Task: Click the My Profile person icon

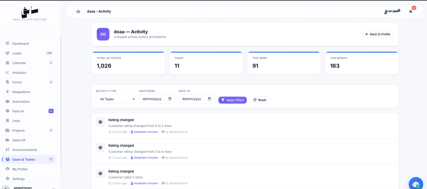Action: [x=8, y=169]
